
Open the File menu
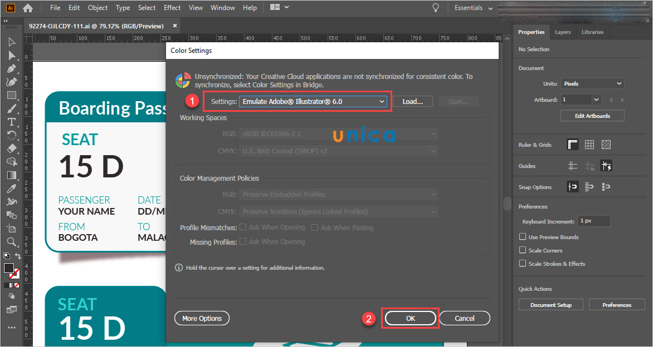coord(55,8)
